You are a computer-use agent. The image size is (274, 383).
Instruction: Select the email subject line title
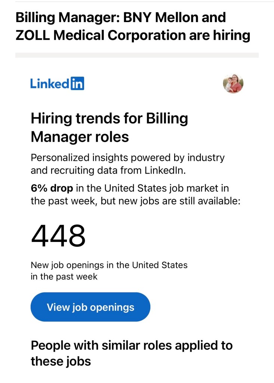click(x=133, y=26)
